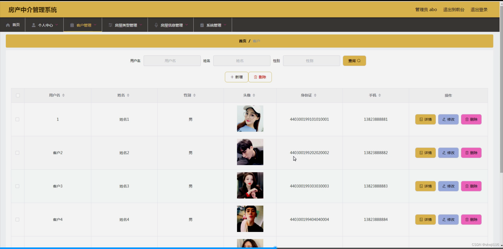This screenshot has height=249, width=503.
Task: Click the magnifier icon in 查询 button
Action: 359,61
